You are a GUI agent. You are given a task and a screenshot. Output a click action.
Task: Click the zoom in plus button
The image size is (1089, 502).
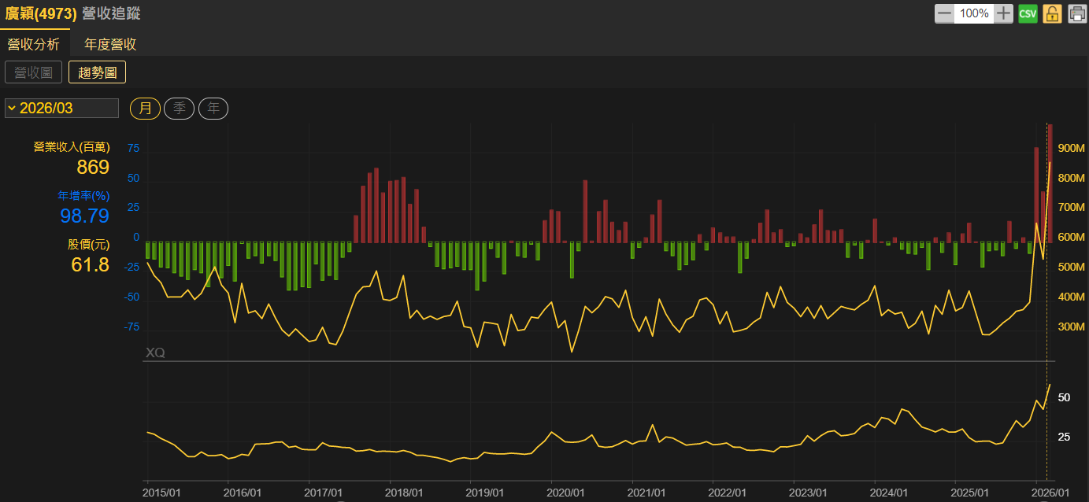point(1003,13)
